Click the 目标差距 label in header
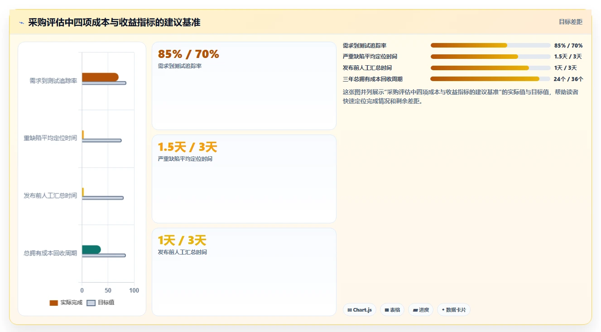Viewport: 601px width, 332px height. (x=571, y=22)
